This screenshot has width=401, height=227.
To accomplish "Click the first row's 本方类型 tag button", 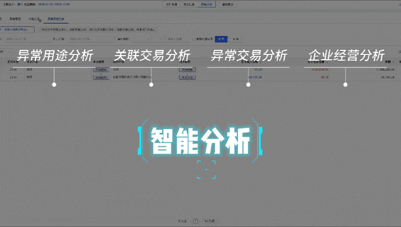I will click(x=101, y=70).
